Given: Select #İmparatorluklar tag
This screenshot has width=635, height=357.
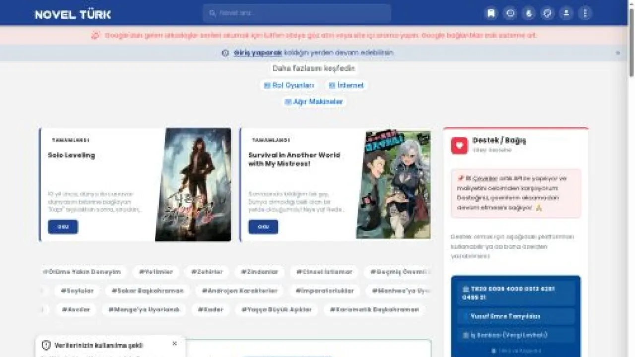Looking at the screenshot, I should [x=325, y=291].
